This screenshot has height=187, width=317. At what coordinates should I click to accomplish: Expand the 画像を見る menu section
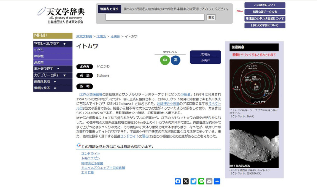point(52,82)
